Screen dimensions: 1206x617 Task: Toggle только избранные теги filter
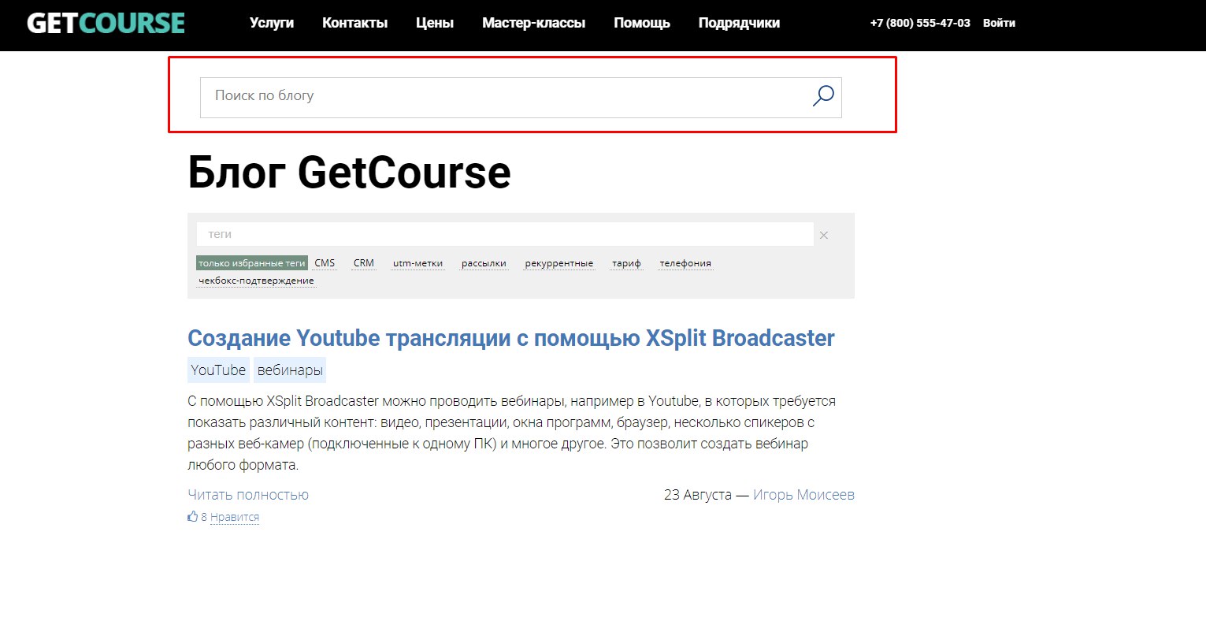point(252,263)
